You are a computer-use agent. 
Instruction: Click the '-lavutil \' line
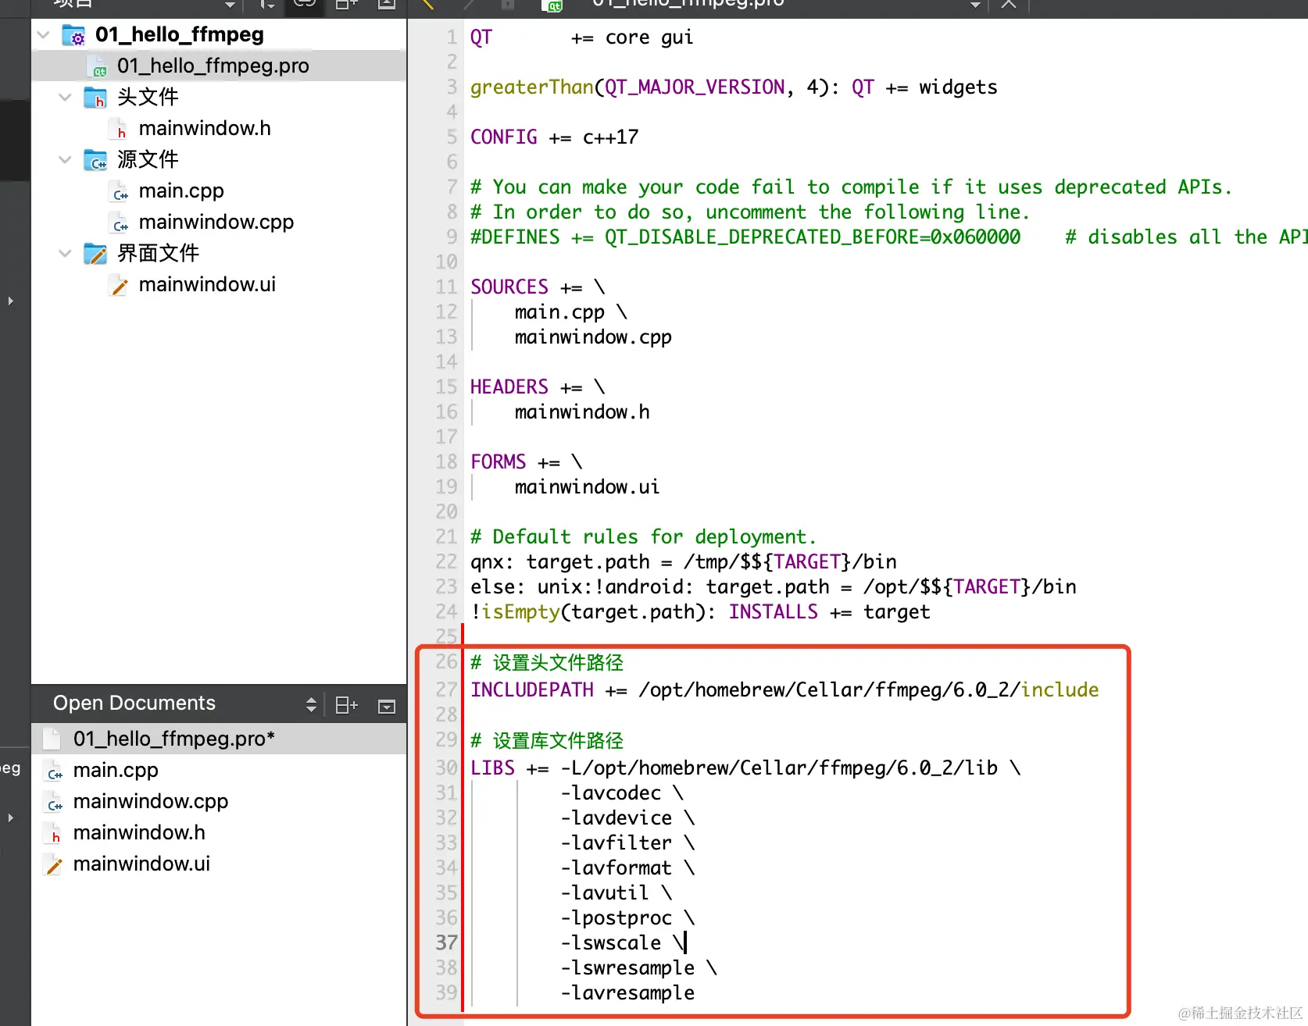coord(616,893)
